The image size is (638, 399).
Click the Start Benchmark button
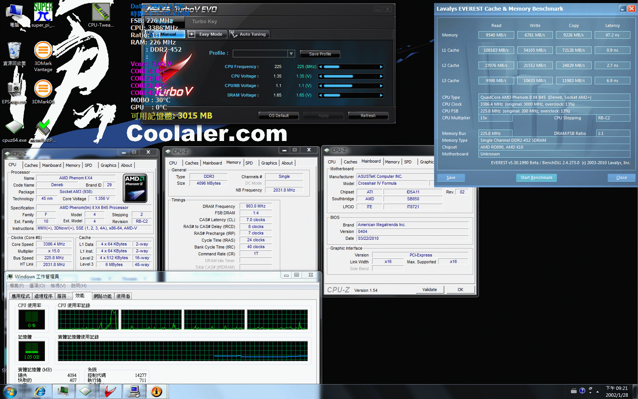[x=536, y=177]
